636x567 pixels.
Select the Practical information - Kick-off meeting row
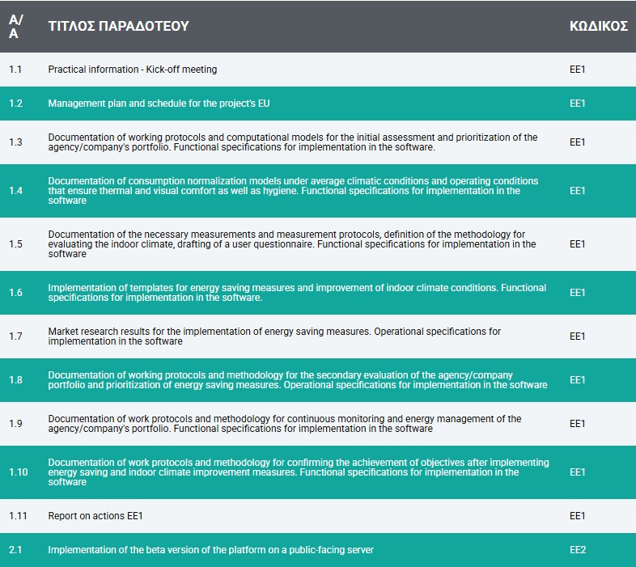(x=318, y=70)
